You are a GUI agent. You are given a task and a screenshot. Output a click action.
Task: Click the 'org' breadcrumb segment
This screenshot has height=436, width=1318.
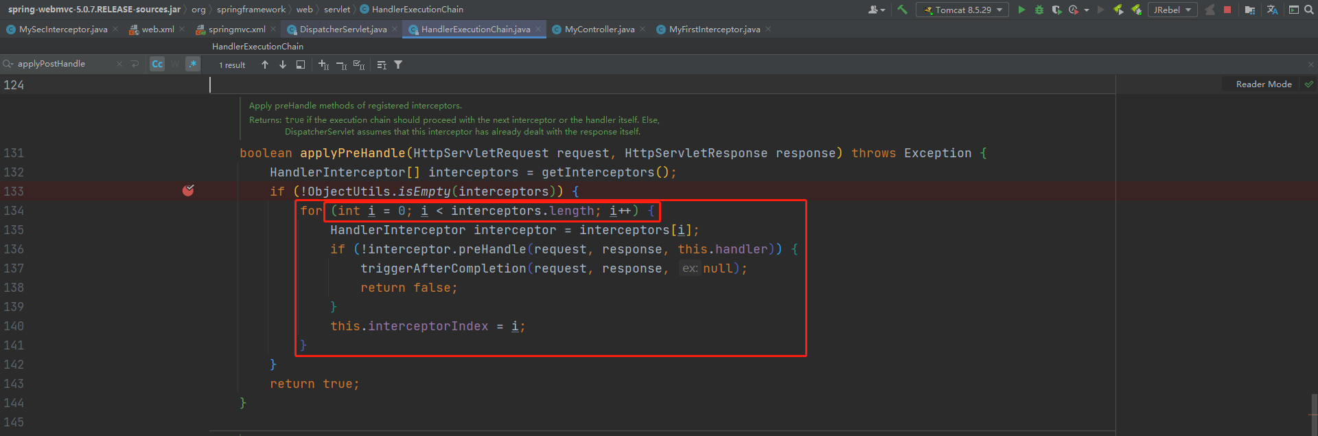tap(198, 10)
